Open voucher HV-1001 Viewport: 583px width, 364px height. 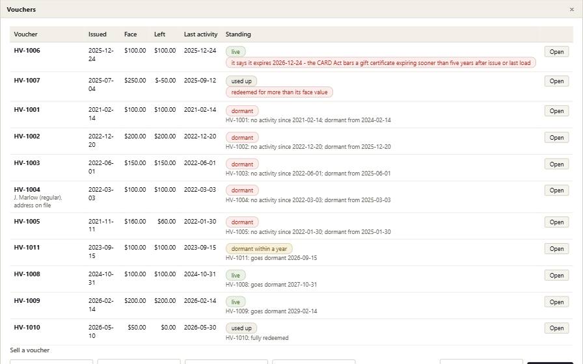coord(556,110)
